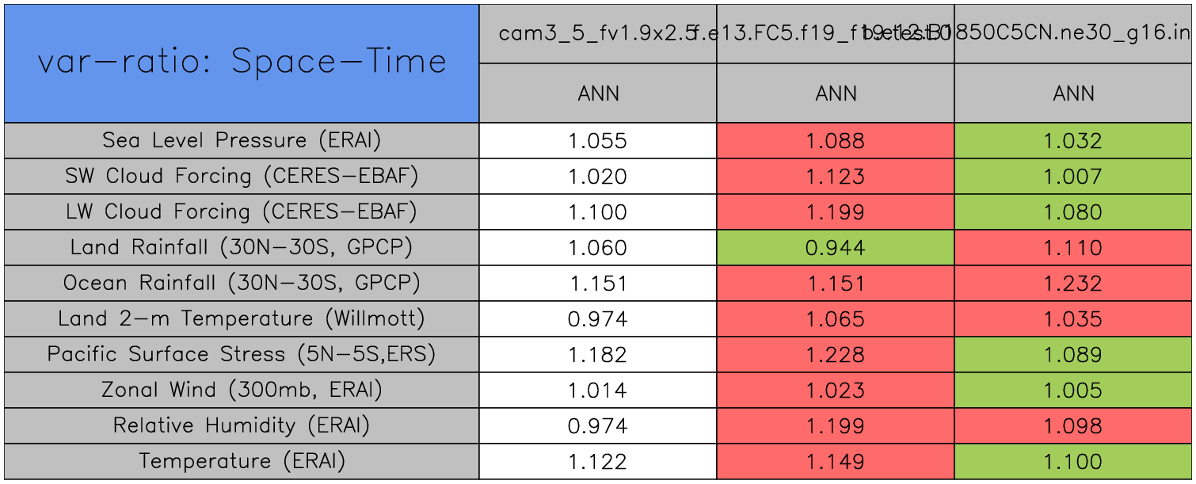Click the green 1.032 Sea Level Pressure cell

(x=1072, y=141)
